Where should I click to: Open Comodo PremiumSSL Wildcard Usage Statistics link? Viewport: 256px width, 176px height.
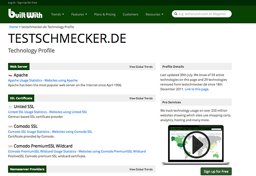pyautogui.click(x=42, y=151)
